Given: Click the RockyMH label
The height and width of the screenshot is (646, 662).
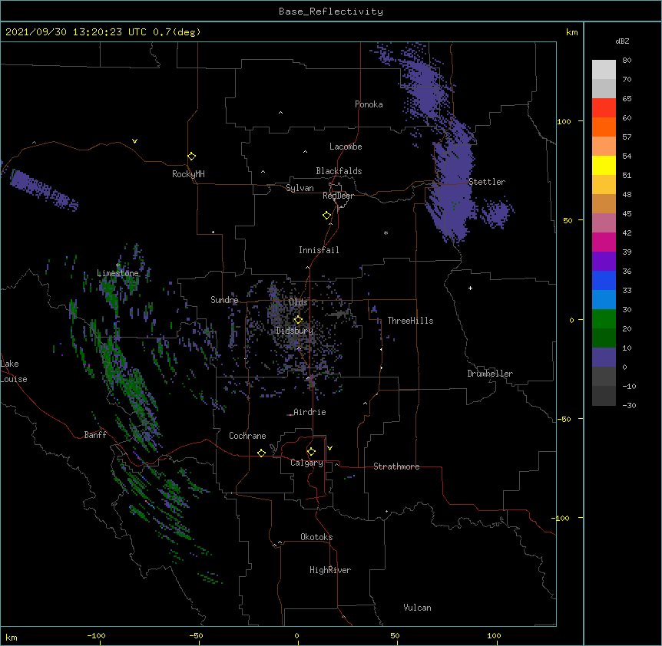Looking at the screenshot, I should click(x=188, y=174).
